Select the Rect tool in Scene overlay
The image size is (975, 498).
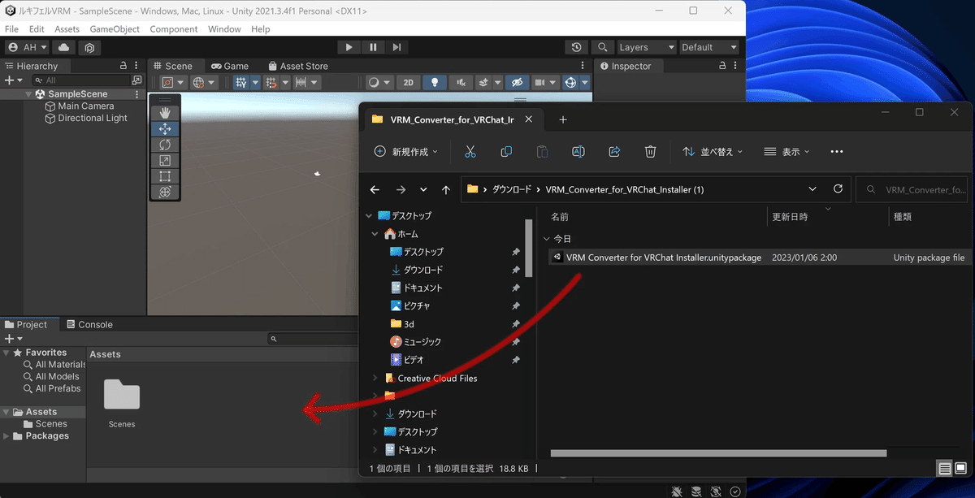(165, 176)
